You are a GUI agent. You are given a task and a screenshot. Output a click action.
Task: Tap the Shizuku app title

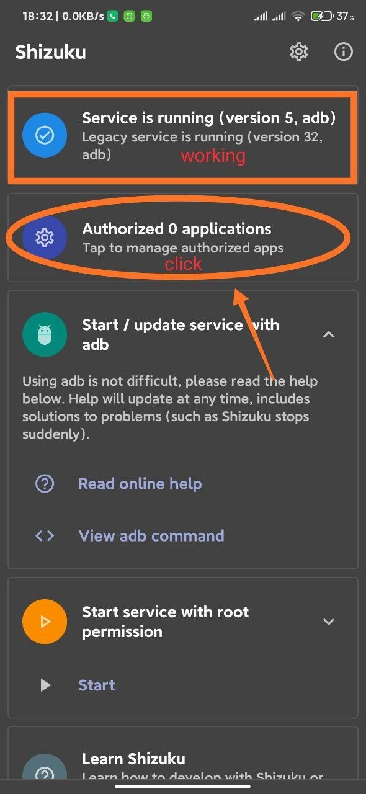click(x=51, y=52)
